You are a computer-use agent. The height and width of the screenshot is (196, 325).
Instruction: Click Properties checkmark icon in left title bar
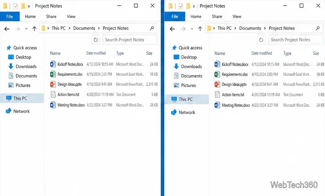pos(15,6)
